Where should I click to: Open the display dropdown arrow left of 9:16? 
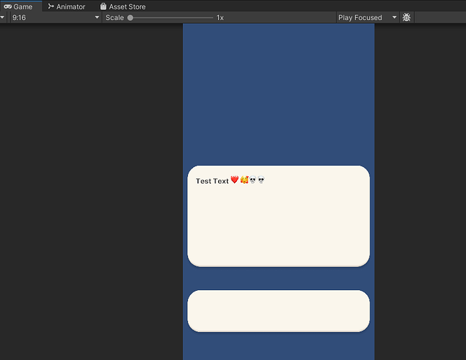click(2, 17)
